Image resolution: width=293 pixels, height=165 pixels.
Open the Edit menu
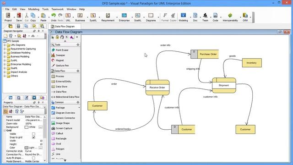point(15,9)
